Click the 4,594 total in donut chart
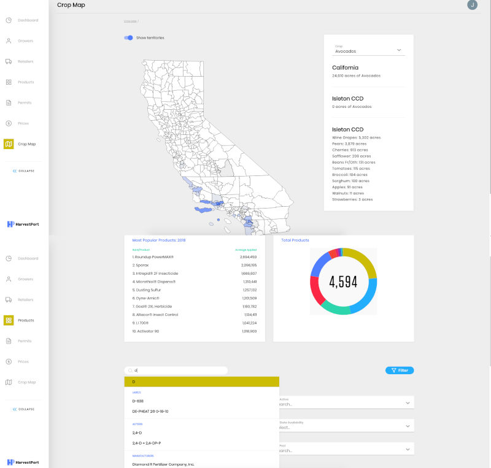 [343, 282]
